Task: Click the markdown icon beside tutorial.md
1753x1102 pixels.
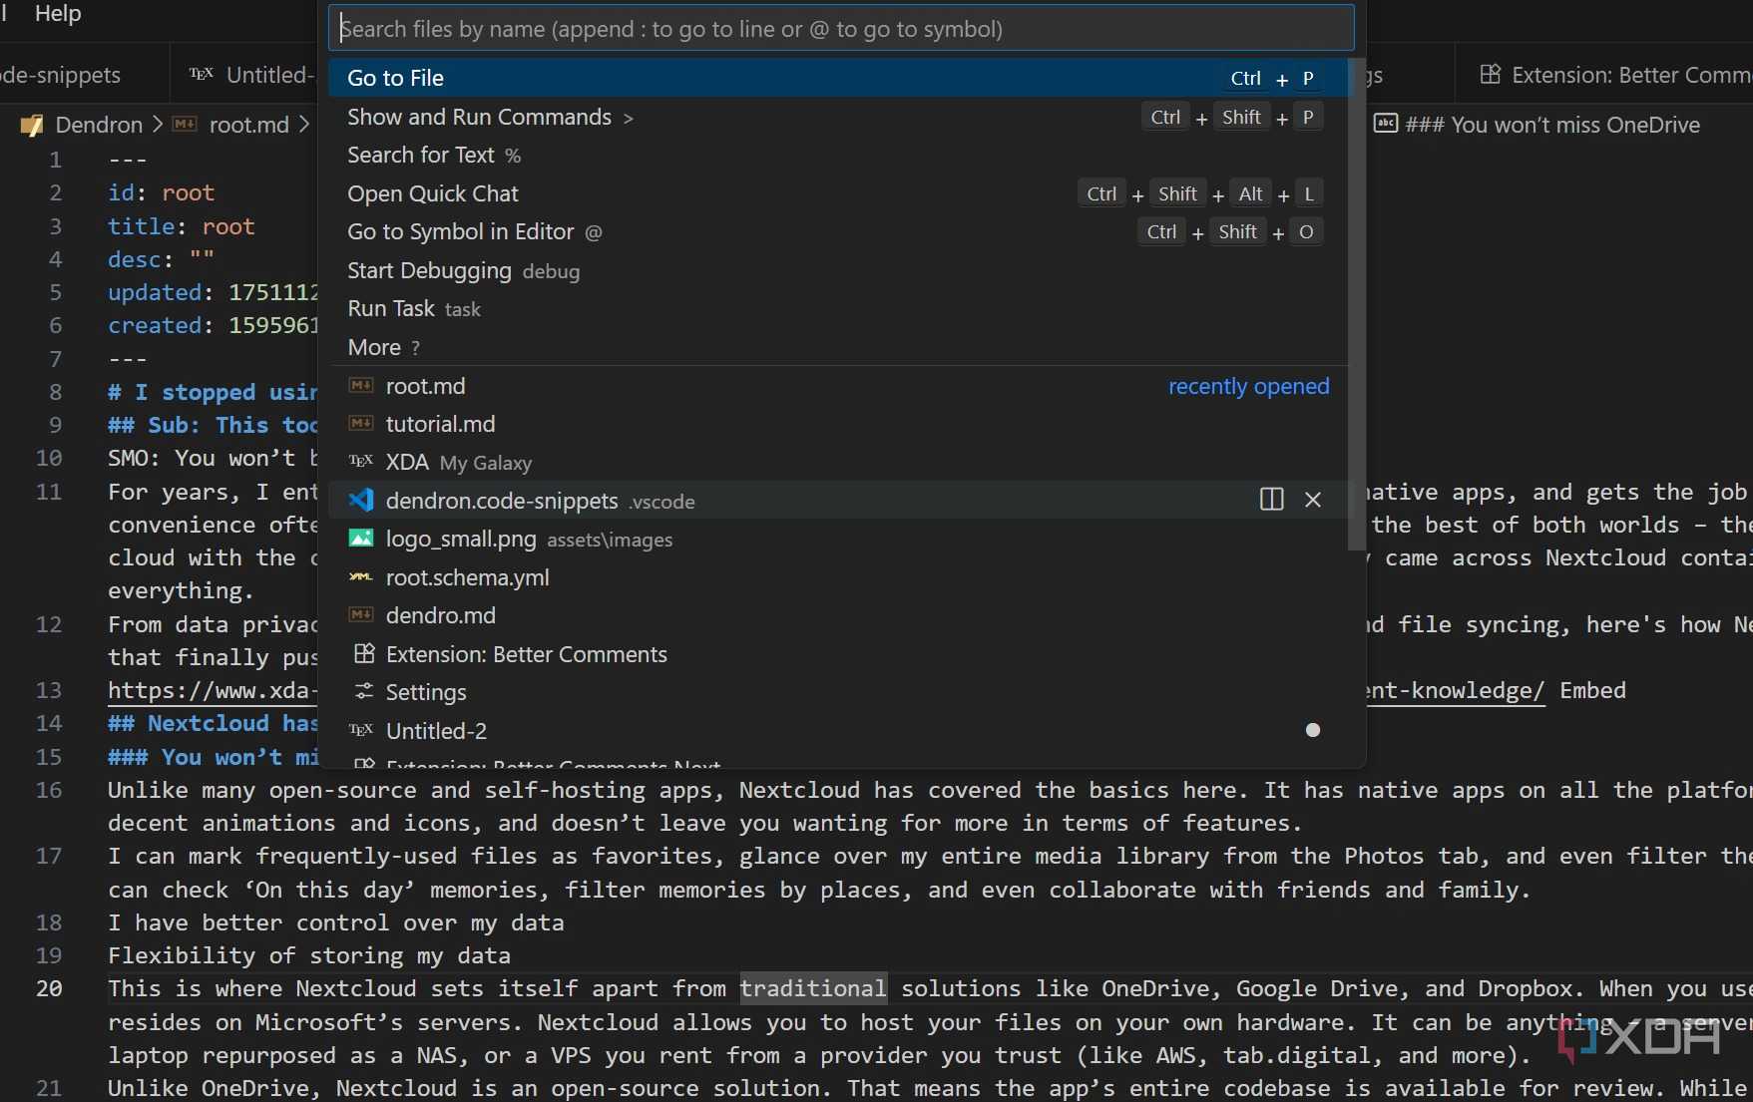Action: pos(361,423)
